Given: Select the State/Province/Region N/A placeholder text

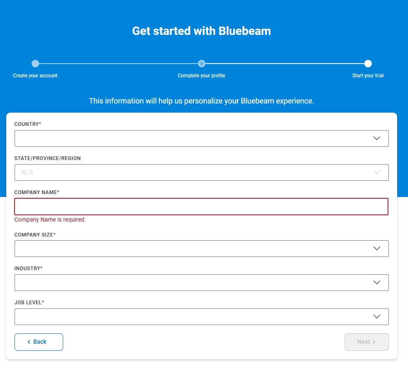Looking at the screenshot, I should tap(27, 172).
